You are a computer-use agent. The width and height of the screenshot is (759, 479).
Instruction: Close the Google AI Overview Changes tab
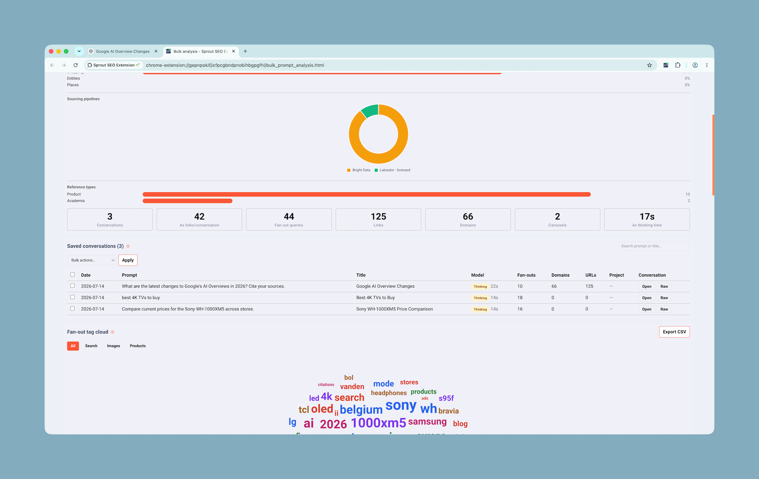[x=156, y=51]
